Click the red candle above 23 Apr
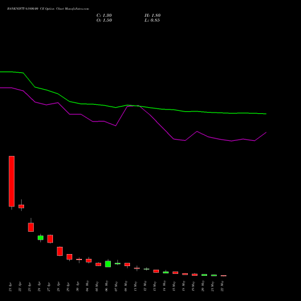This screenshot has height=301, width=301. (x=31, y=227)
